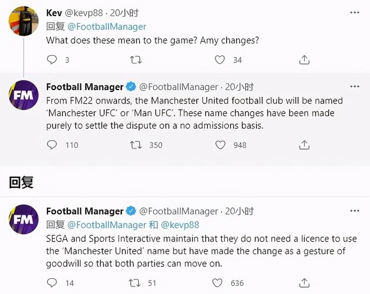Viewport: 370px width, 294px height.
Task: Share Kev's tweet
Action: coord(304,59)
